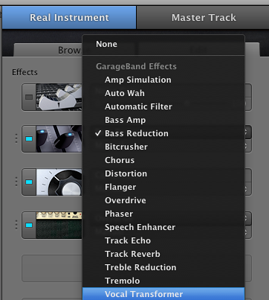
Task: Disable the amp effect's blue LED
Action: tap(29, 225)
